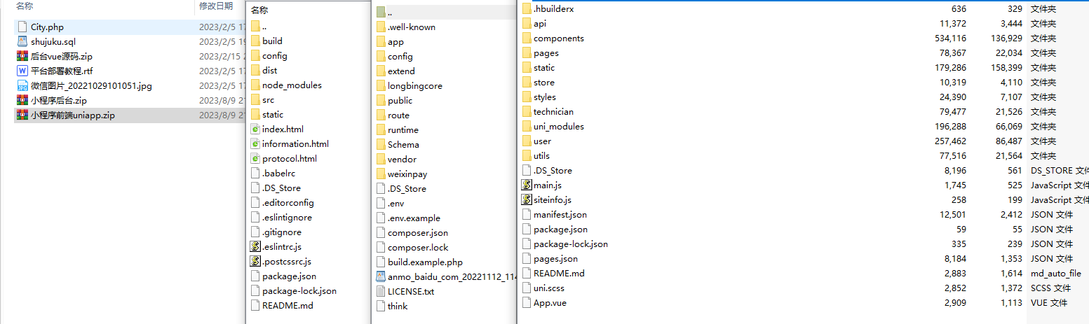This screenshot has height=324, width=1089.
Task: Click the LICENSE.txt file name
Action: tap(411, 292)
